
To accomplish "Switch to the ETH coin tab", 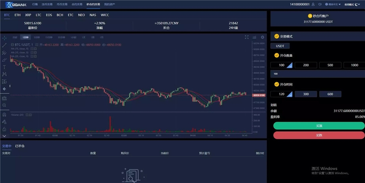I will pyautogui.click(x=18, y=15).
